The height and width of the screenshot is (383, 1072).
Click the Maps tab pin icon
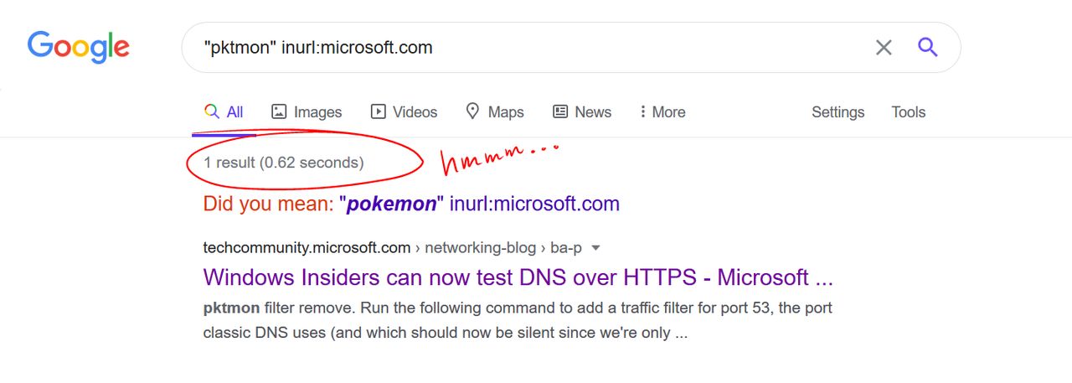coord(473,111)
